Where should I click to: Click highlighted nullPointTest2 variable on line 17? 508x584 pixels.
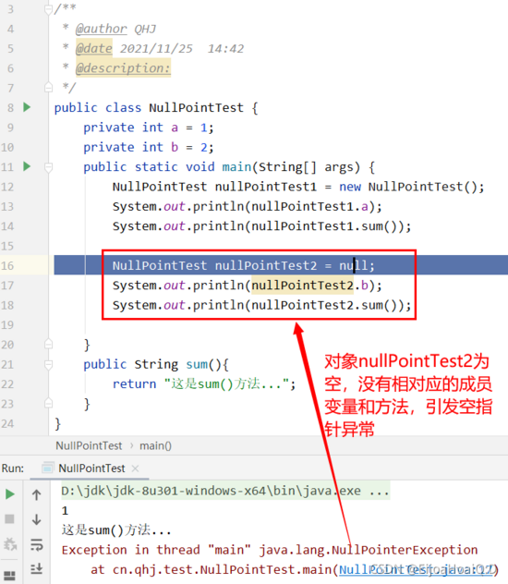[303, 286]
